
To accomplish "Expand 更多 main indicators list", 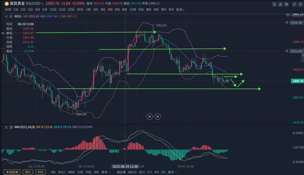I will [106, 172].
